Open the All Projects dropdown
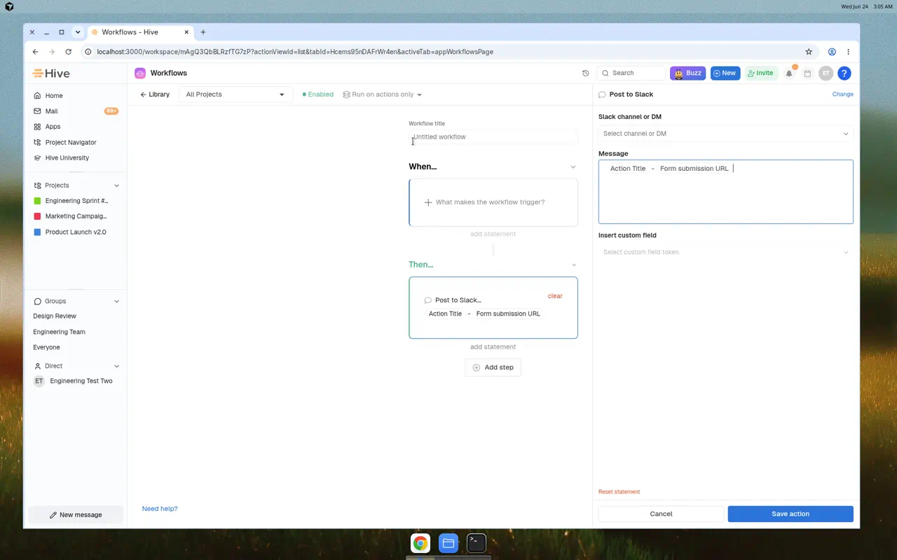The width and height of the screenshot is (897, 560). (x=235, y=94)
